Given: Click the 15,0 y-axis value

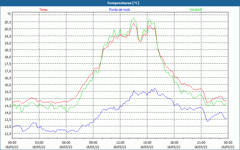Looking at the screenshot, I should tap(8, 99).
